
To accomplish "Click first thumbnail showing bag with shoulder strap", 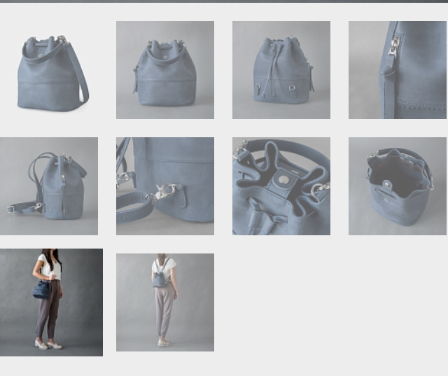I will pos(49,70).
